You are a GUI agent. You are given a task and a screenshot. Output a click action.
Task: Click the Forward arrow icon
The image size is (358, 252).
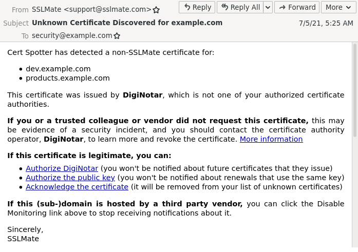[282, 7]
